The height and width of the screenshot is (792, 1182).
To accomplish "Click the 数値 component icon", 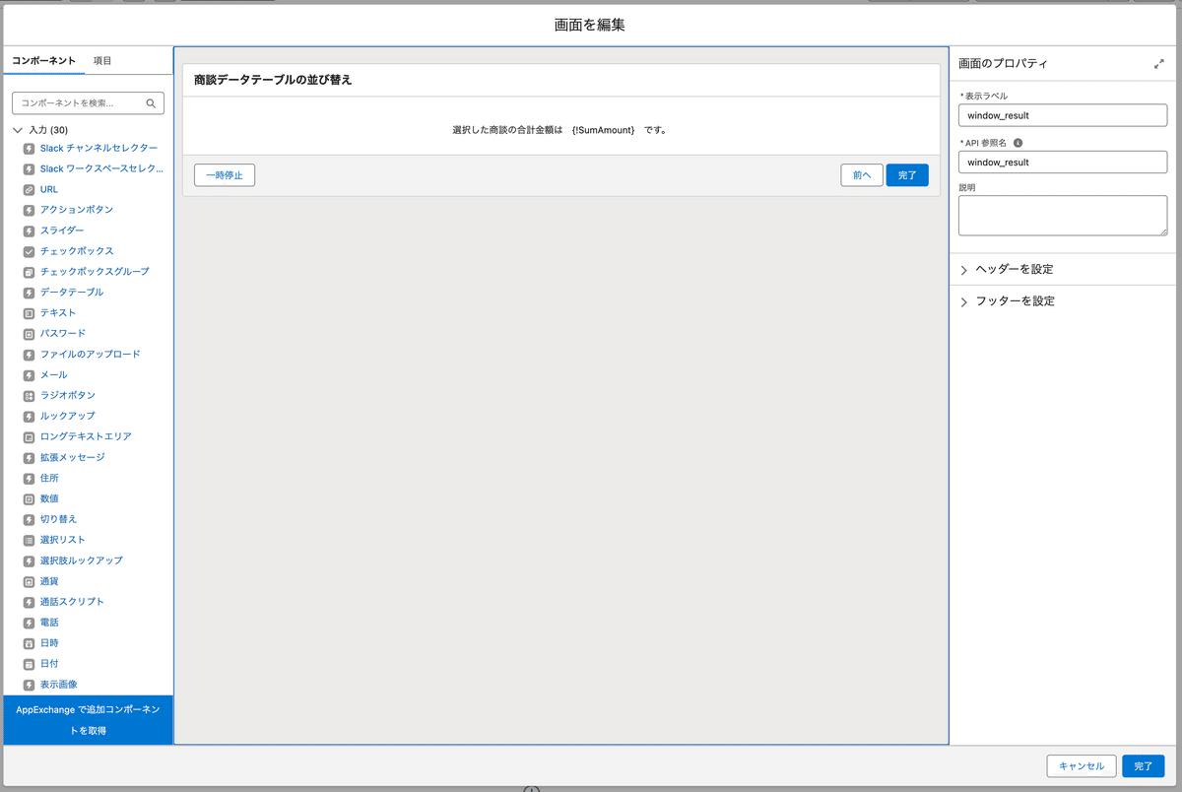I will (x=29, y=498).
